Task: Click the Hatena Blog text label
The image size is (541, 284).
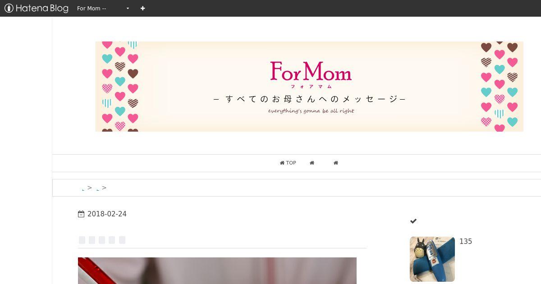Action: click(42, 8)
